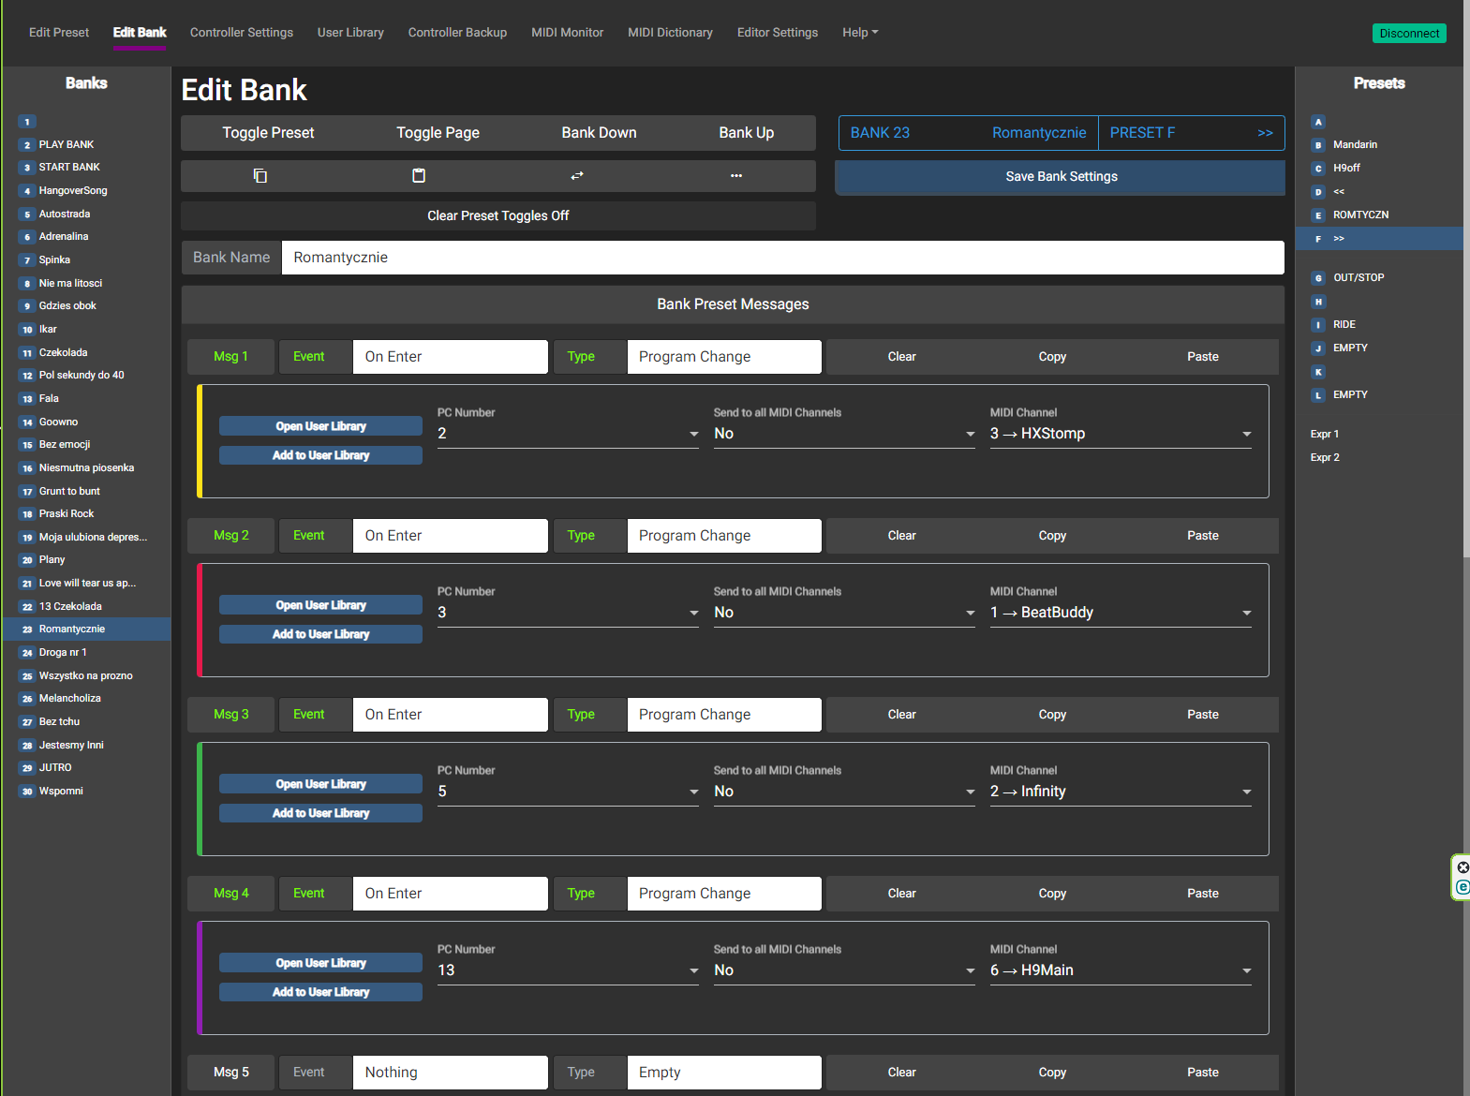Switch to the MIDI Monitor tab
Screen dimensions: 1470x1096
pos(568,33)
